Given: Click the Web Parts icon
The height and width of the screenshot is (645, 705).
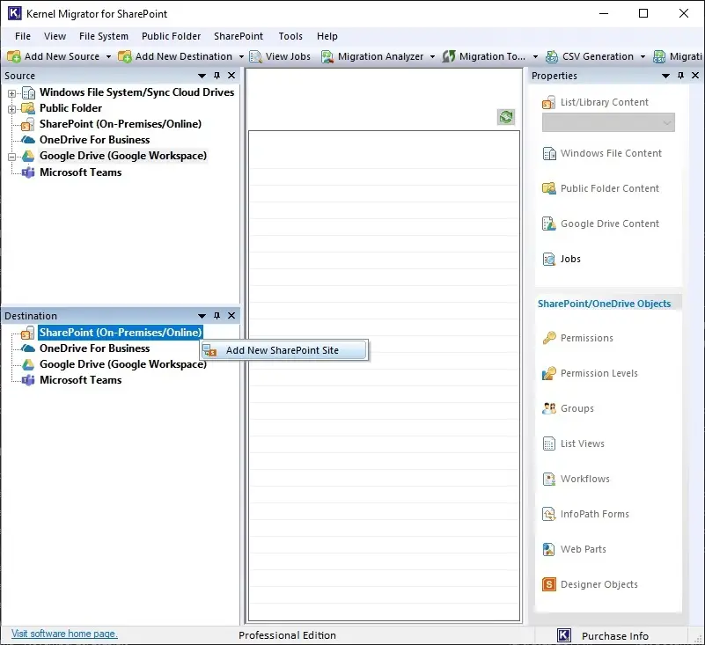Looking at the screenshot, I should (549, 549).
